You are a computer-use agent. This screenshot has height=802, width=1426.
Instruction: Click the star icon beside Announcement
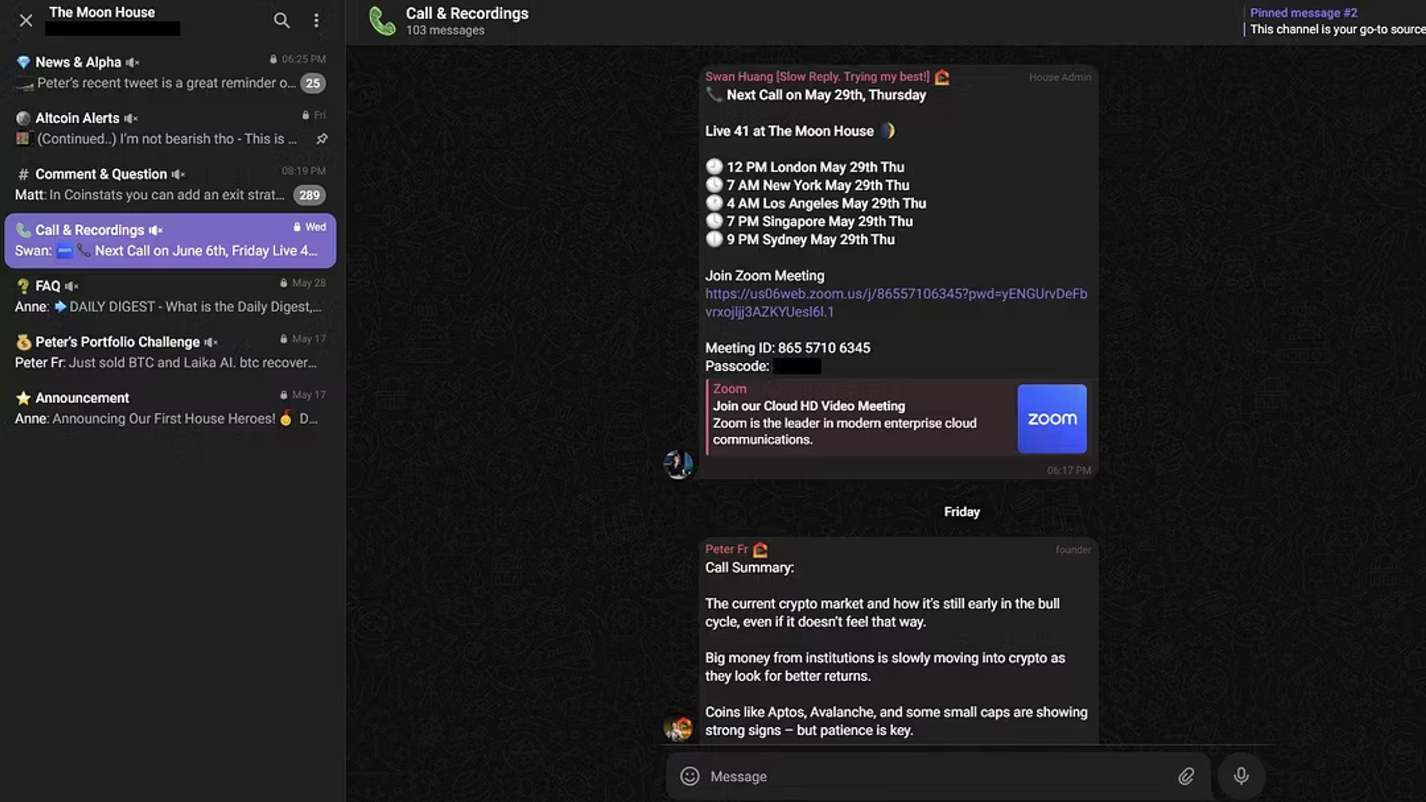(23, 398)
